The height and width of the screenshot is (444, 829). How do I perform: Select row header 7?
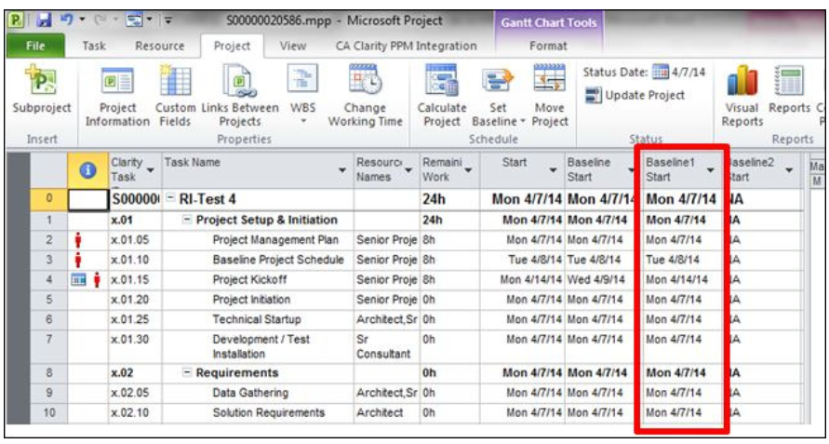49,346
